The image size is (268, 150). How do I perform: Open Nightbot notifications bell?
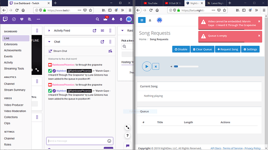coord(150,20)
